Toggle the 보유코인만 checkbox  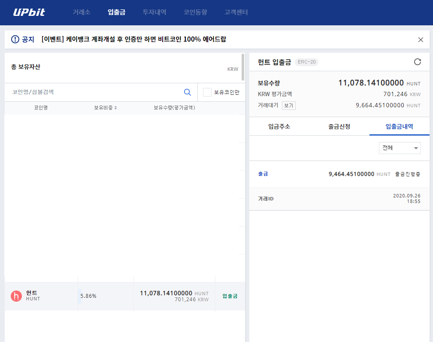pyautogui.click(x=207, y=92)
